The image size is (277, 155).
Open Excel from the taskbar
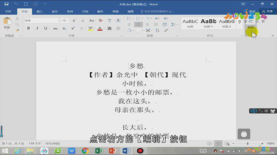coord(99,151)
